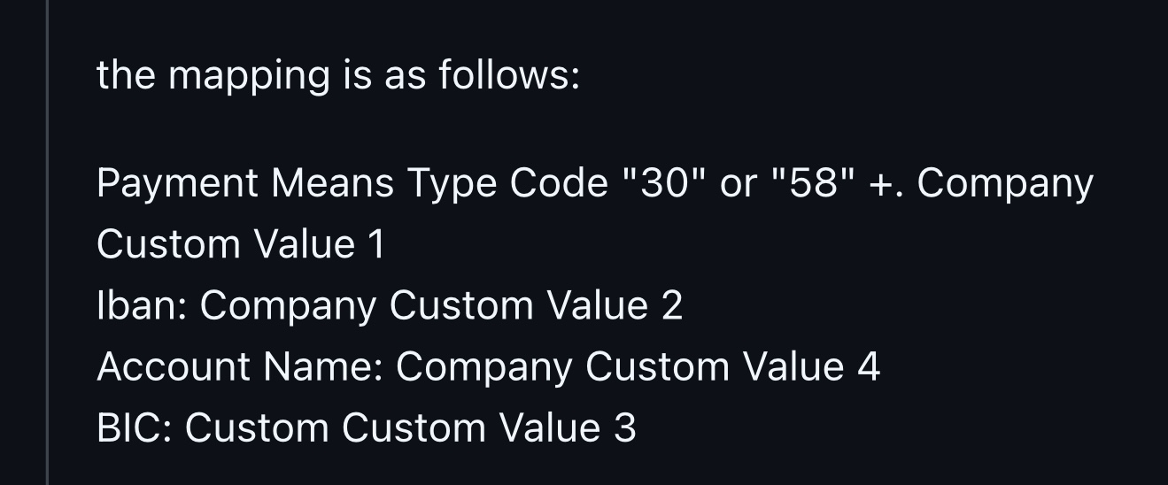Click the "Account Name:" label
This screenshot has width=1168, height=485.
click(x=240, y=366)
